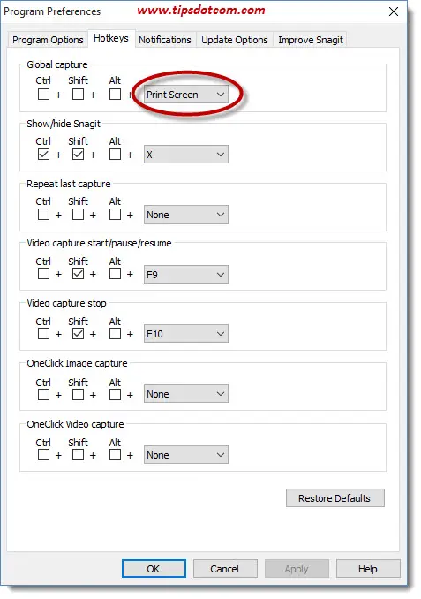Click the Restore Defaults button
Screen dimensions: 421x599
tap(335, 498)
